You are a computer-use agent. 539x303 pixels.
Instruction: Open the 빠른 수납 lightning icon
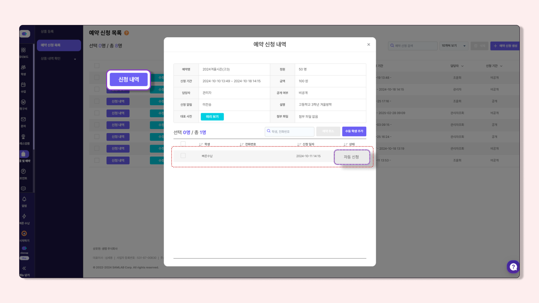pyautogui.click(x=24, y=216)
